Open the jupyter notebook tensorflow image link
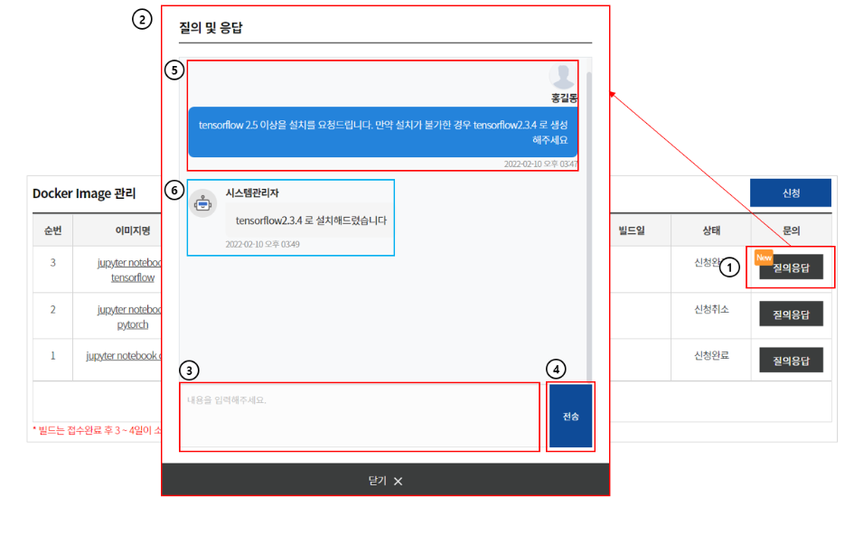Image resolution: width=854 pixels, height=535 pixels. (x=131, y=270)
